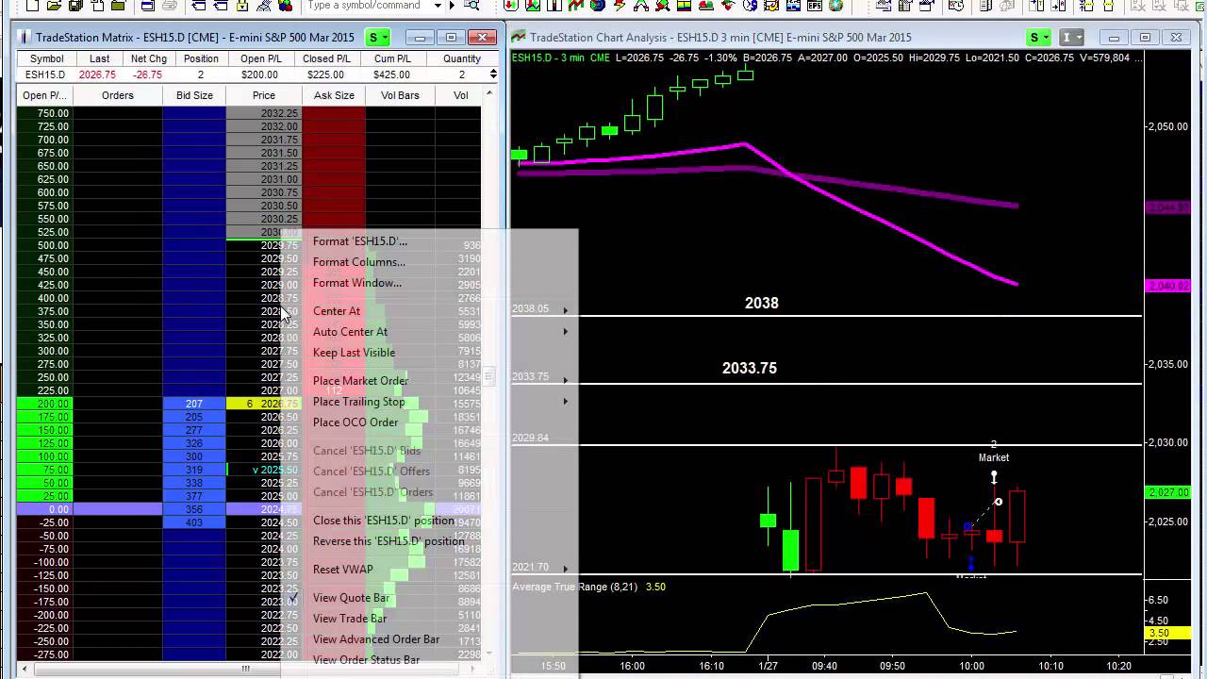The image size is (1207, 679).
Task: Click the go arrow beside command box
Action: coord(452,6)
